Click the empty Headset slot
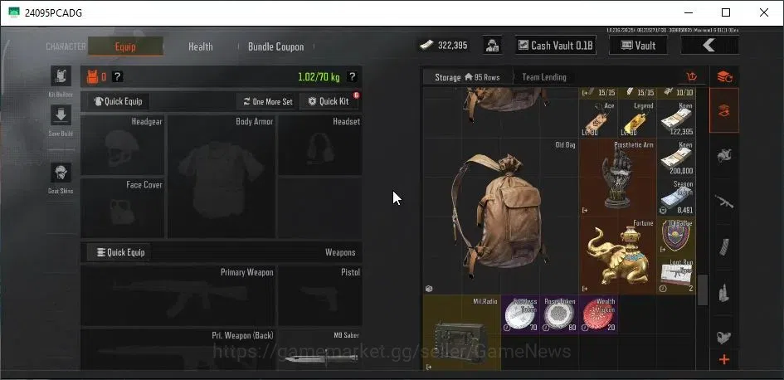The width and height of the screenshot is (784, 380). [320, 145]
